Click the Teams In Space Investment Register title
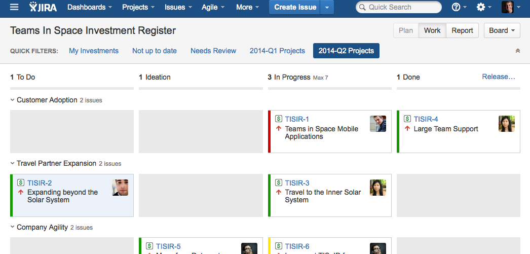This screenshot has height=254, width=530. click(x=93, y=30)
